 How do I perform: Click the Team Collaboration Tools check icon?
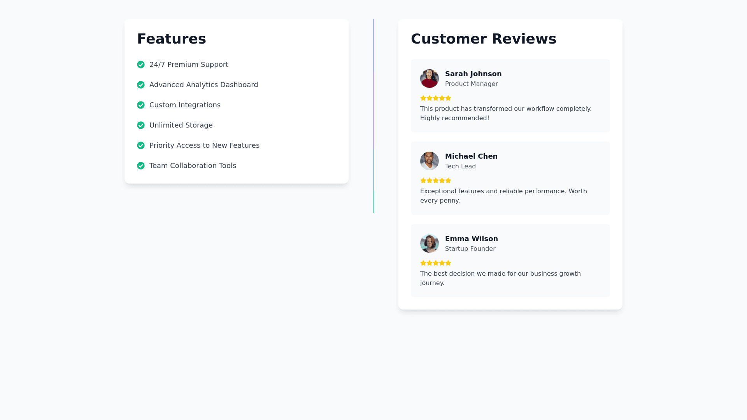pyautogui.click(x=141, y=166)
